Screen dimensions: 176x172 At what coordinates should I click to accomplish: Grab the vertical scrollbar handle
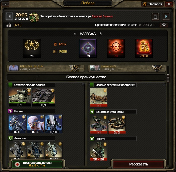pyautogui.click(x=168, y=78)
